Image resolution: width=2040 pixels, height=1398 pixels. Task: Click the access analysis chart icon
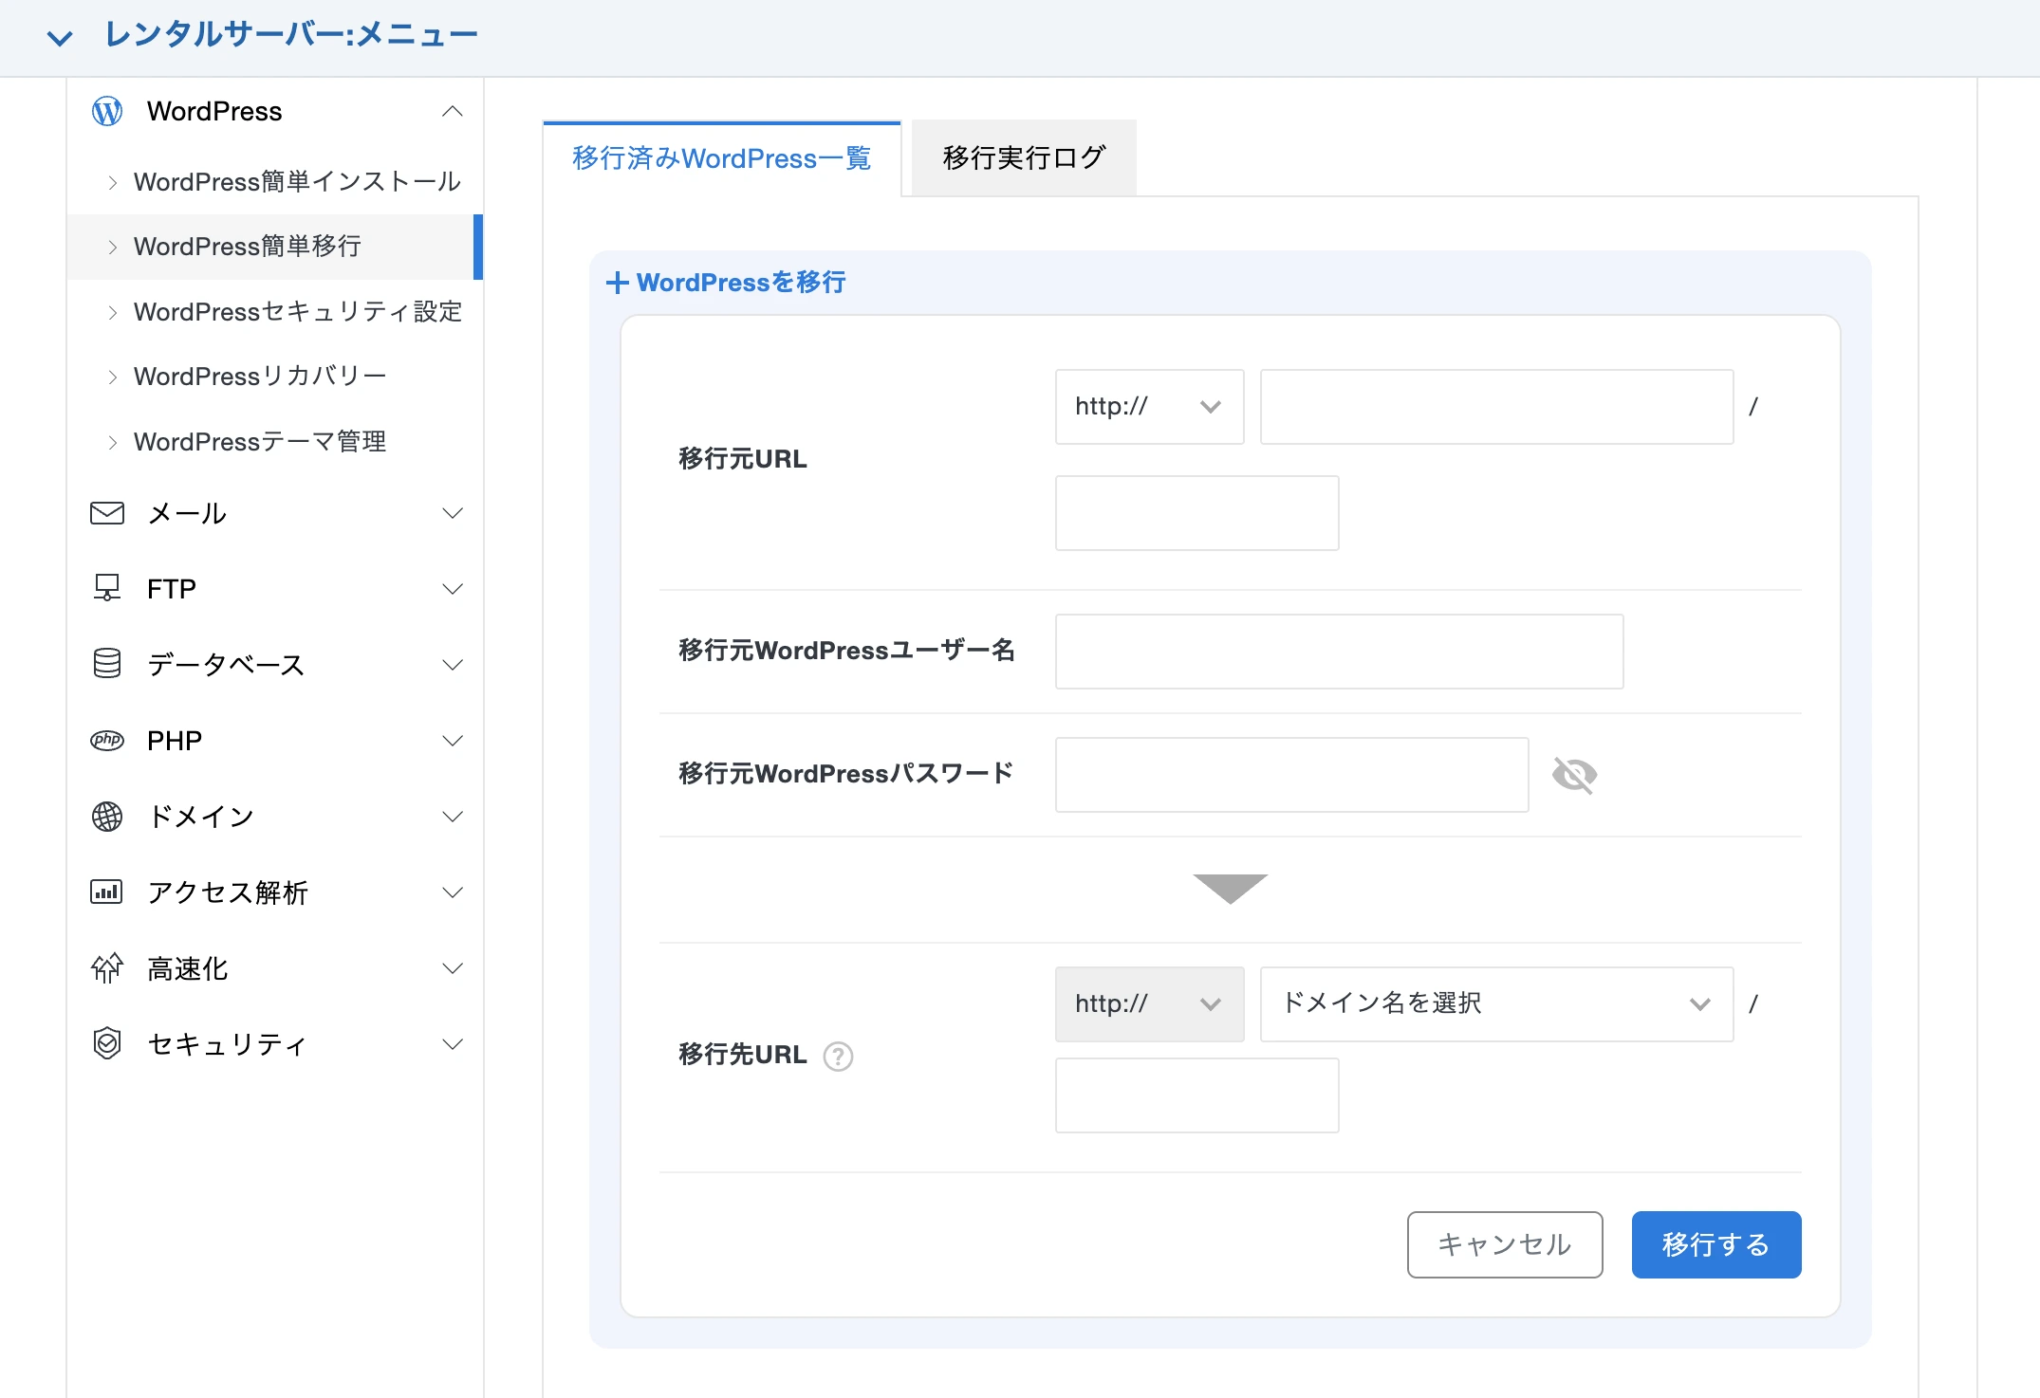[x=107, y=892]
